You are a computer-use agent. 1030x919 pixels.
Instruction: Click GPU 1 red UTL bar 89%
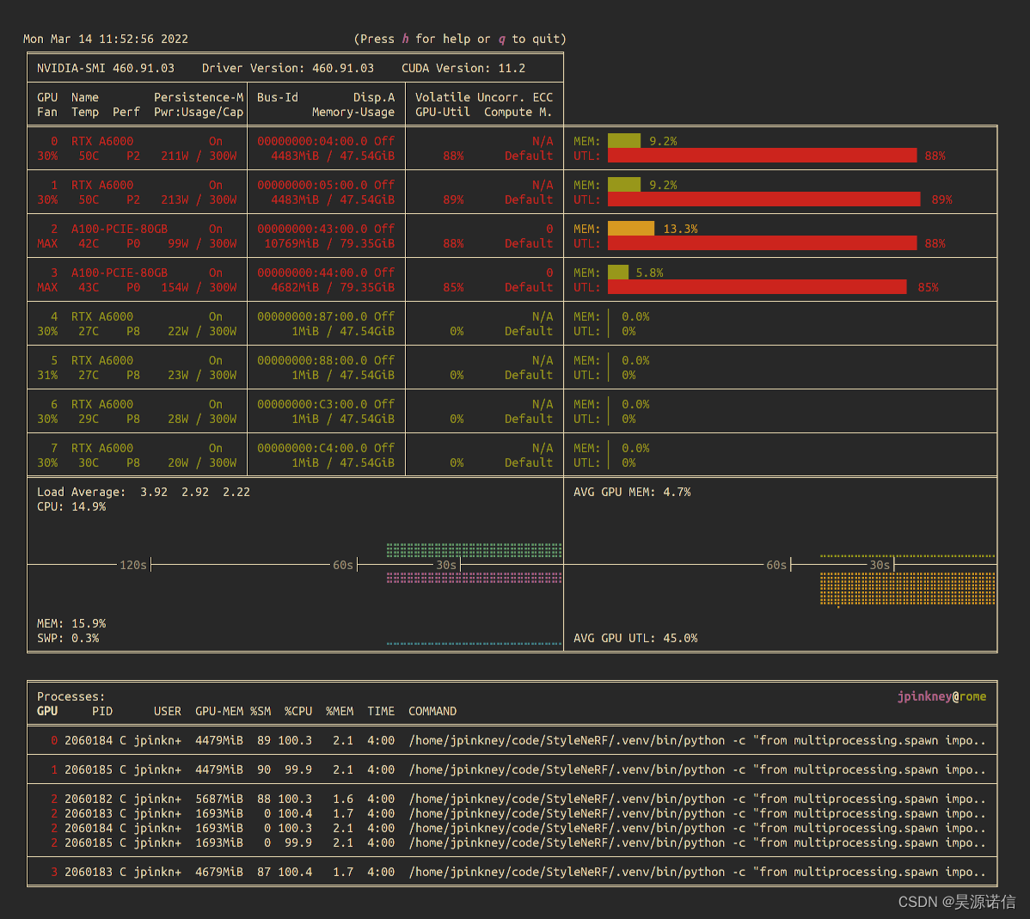[x=764, y=199]
